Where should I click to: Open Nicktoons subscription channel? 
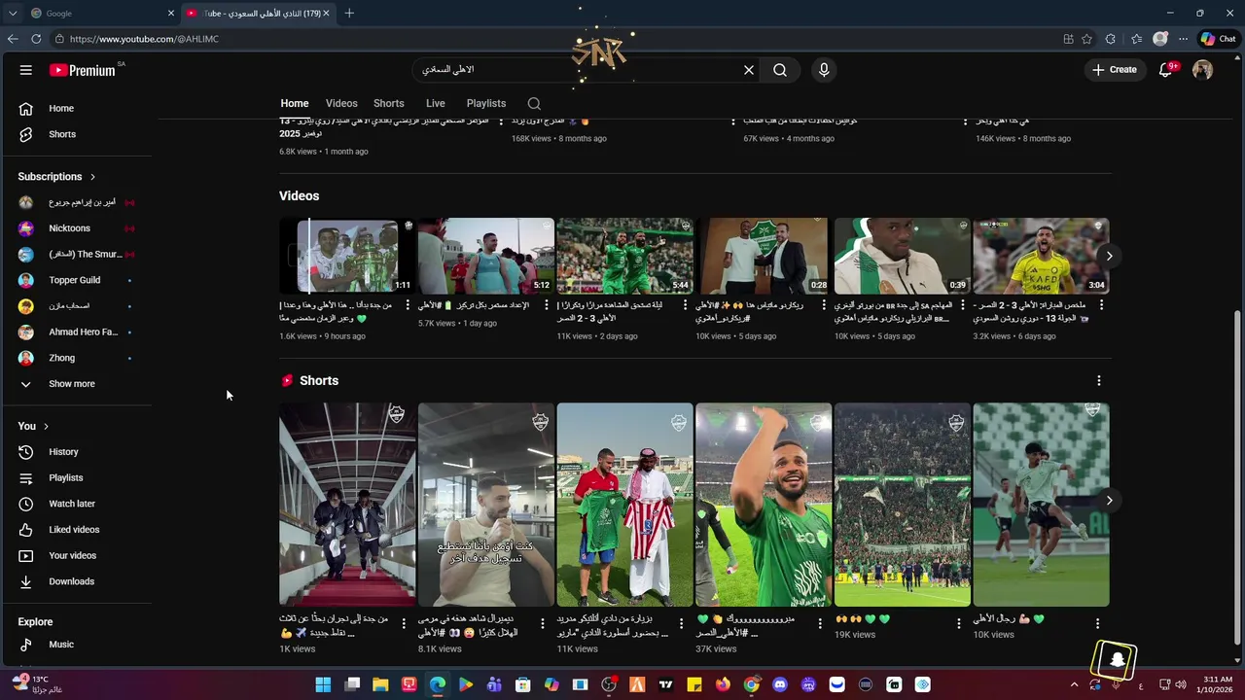point(69,228)
